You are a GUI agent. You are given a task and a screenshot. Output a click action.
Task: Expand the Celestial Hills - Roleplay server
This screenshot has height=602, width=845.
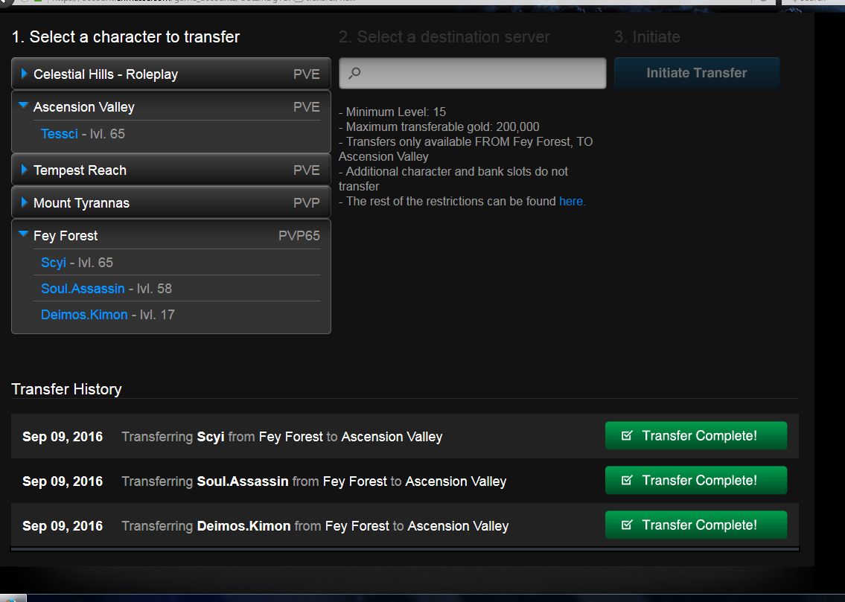click(x=25, y=74)
